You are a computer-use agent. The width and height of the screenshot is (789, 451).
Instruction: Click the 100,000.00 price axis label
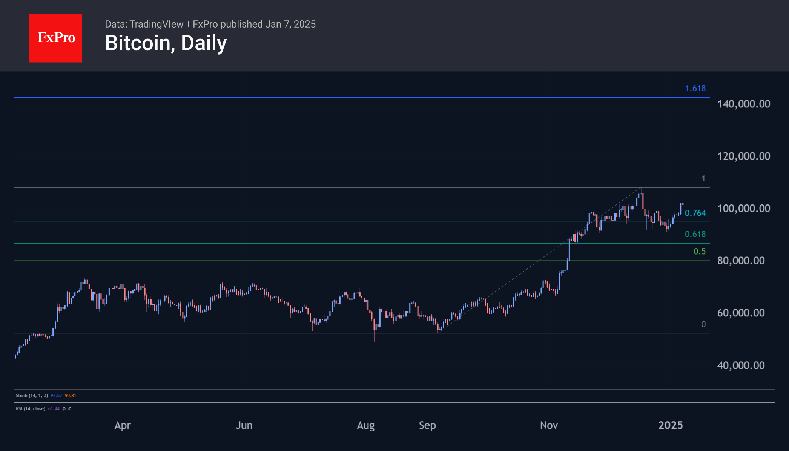(x=744, y=209)
